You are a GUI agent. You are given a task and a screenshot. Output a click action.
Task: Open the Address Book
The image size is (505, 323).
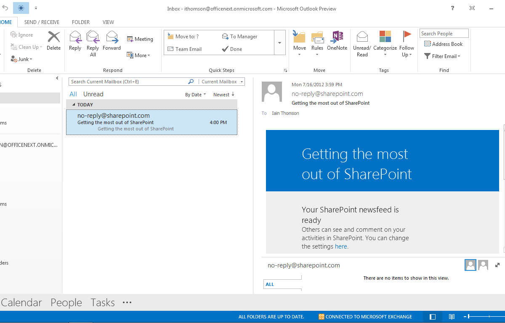coord(444,44)
